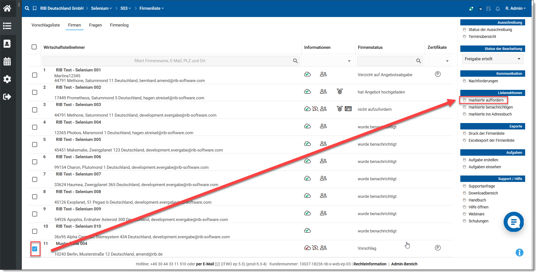Open the green apps grid icon
The width and height of the screenshot is (538, 274).
pyautogui.click(x=471, y=9)
